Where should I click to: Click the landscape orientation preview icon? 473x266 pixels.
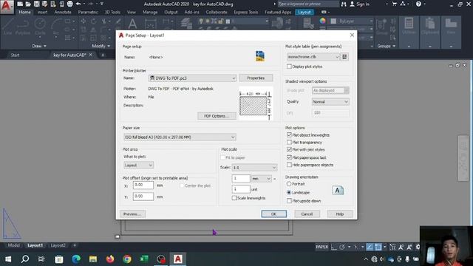click(338, 191)
